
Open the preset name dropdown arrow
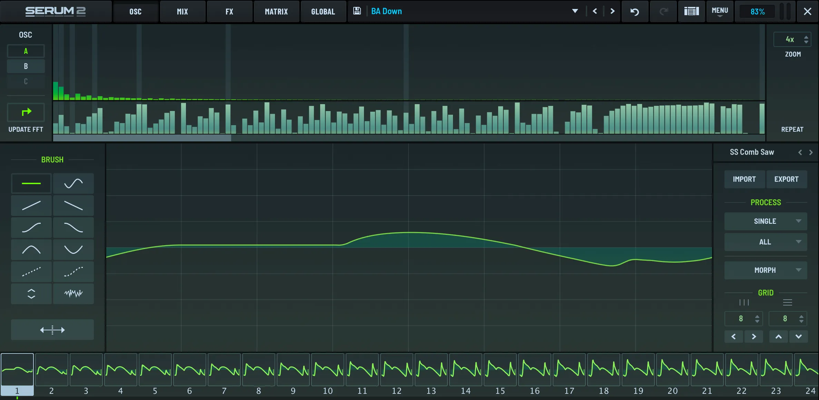click(575, 11)
